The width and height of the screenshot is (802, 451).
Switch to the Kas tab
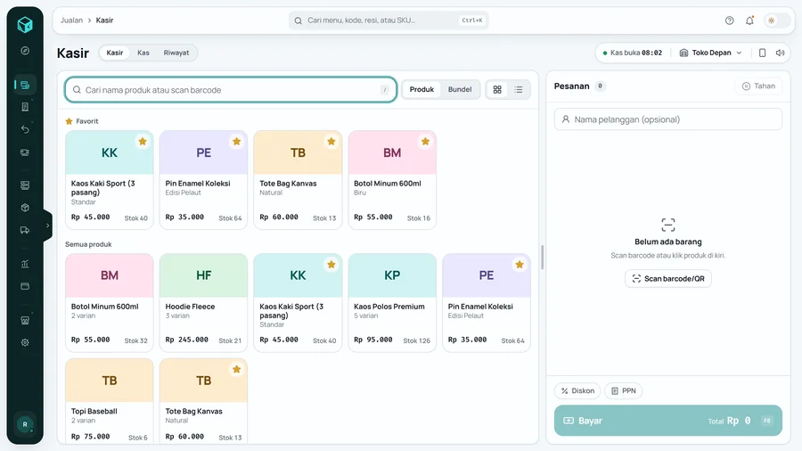[143, 53]
